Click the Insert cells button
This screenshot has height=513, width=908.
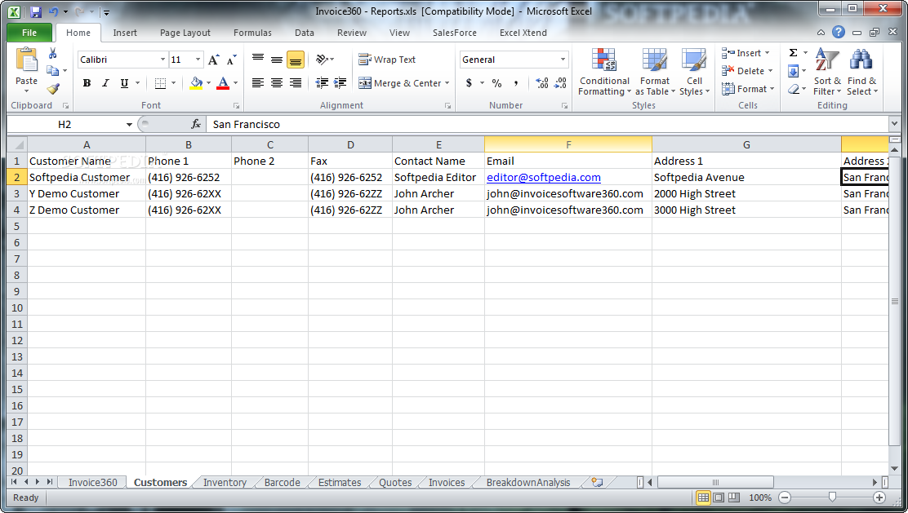(x=746, y=53)
